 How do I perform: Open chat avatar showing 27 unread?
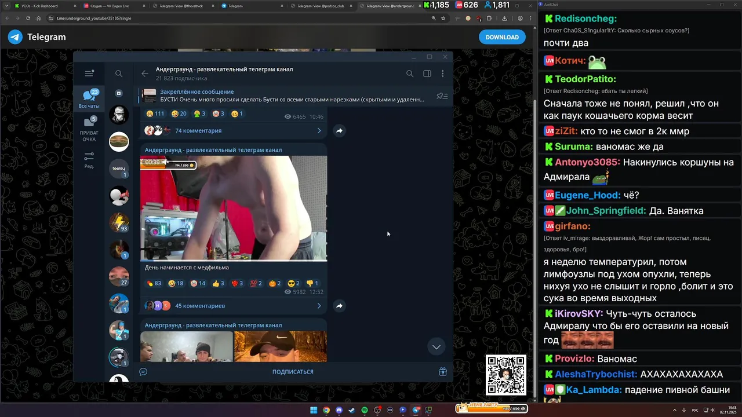(x=119, y=276)
